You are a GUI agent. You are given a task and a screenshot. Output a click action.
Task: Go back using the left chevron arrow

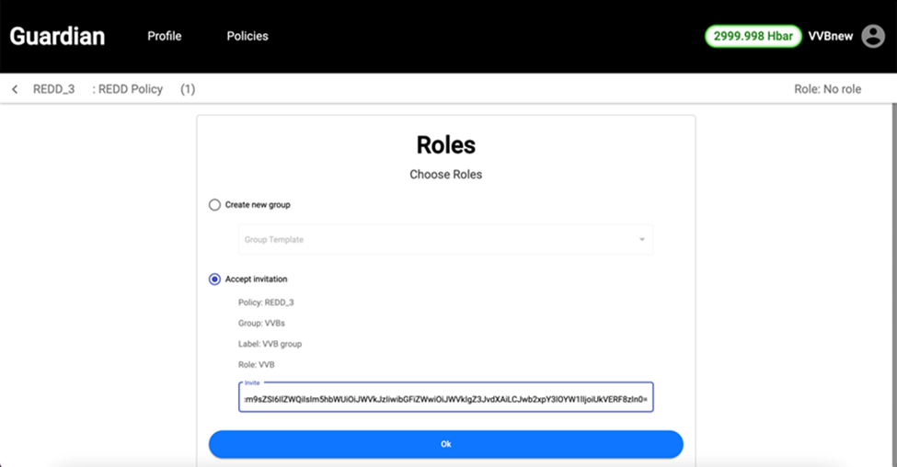pyautogui.click(x=15, y=89)
